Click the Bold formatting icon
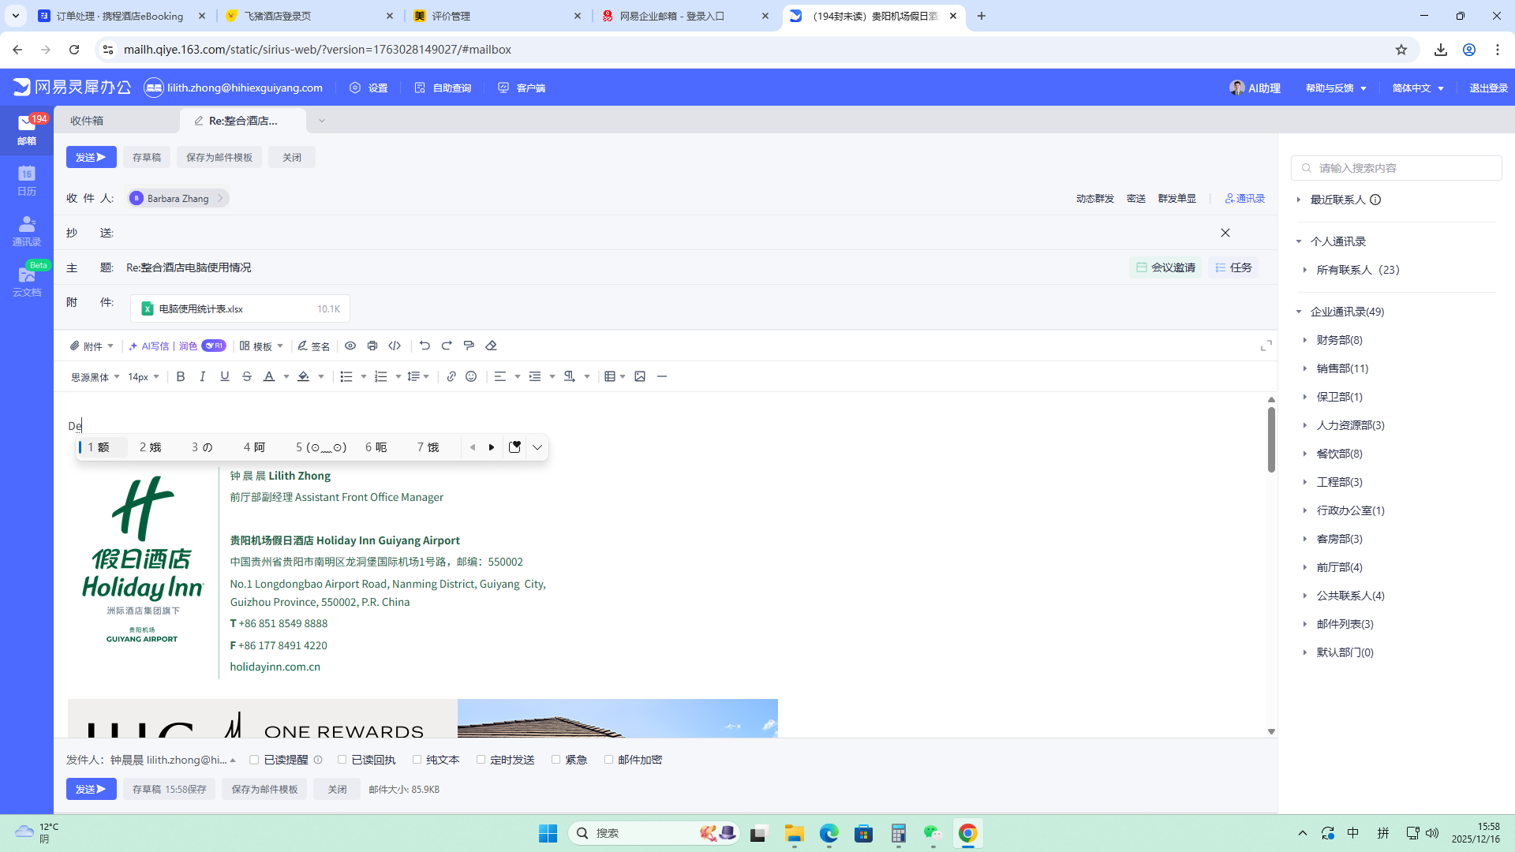This screenshot has height=852, width=1515. point(181,377)
